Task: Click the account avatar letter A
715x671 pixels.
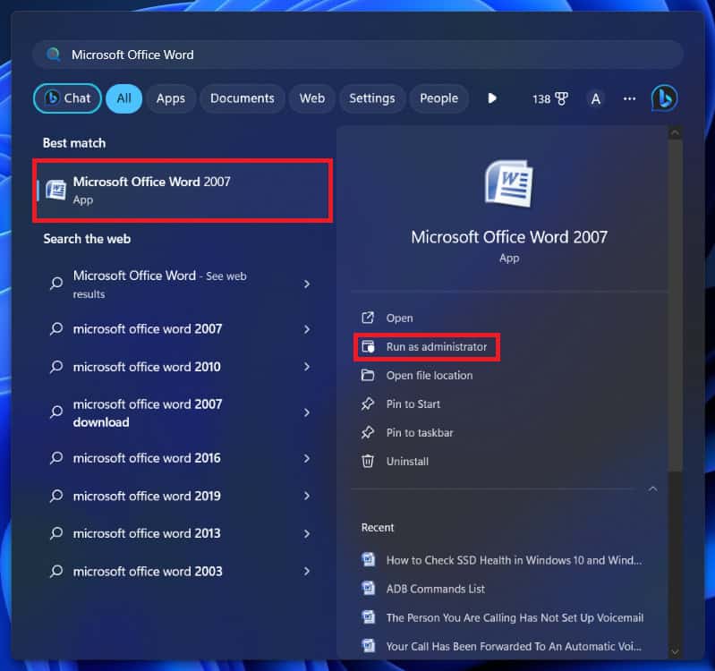Action: 595,99
